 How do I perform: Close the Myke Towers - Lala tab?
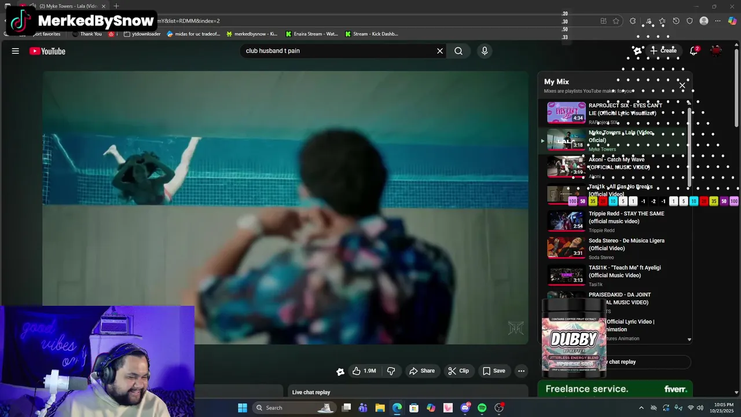(104, 6)
